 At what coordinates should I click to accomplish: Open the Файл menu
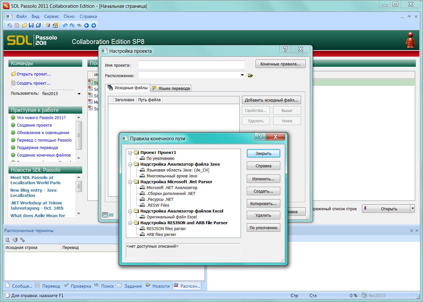[x=21, y=16]
